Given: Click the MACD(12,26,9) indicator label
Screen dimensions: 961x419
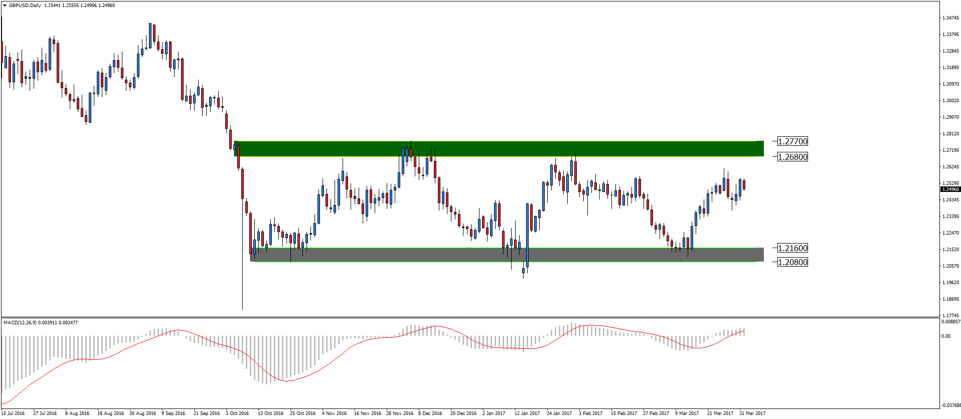Looking at the screenshot, I should [x=20, y=323].
